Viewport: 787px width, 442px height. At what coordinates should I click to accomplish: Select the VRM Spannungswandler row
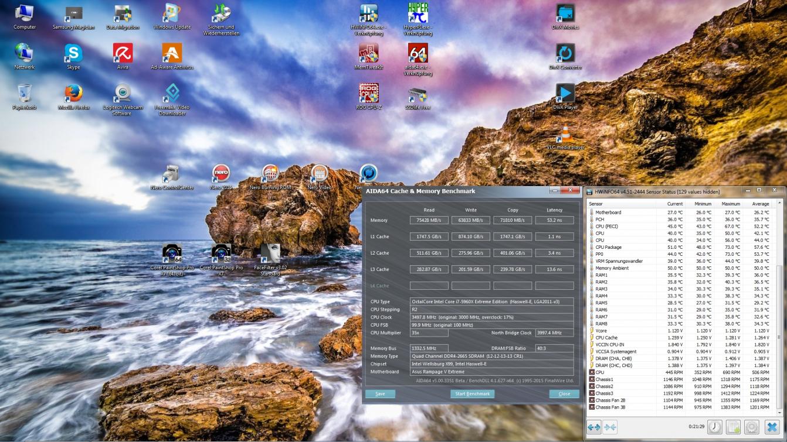pyautogui.click(x=680, y=261)
